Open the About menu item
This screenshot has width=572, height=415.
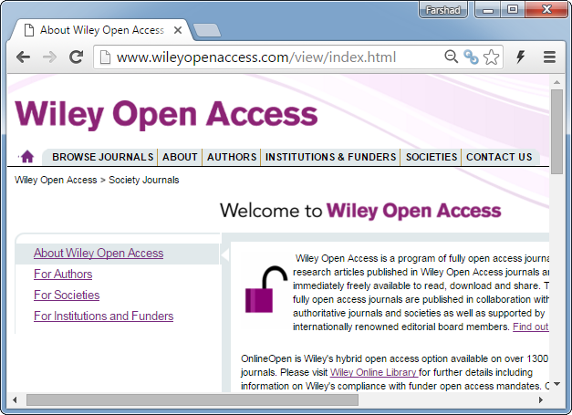click(x=180, y=157)
